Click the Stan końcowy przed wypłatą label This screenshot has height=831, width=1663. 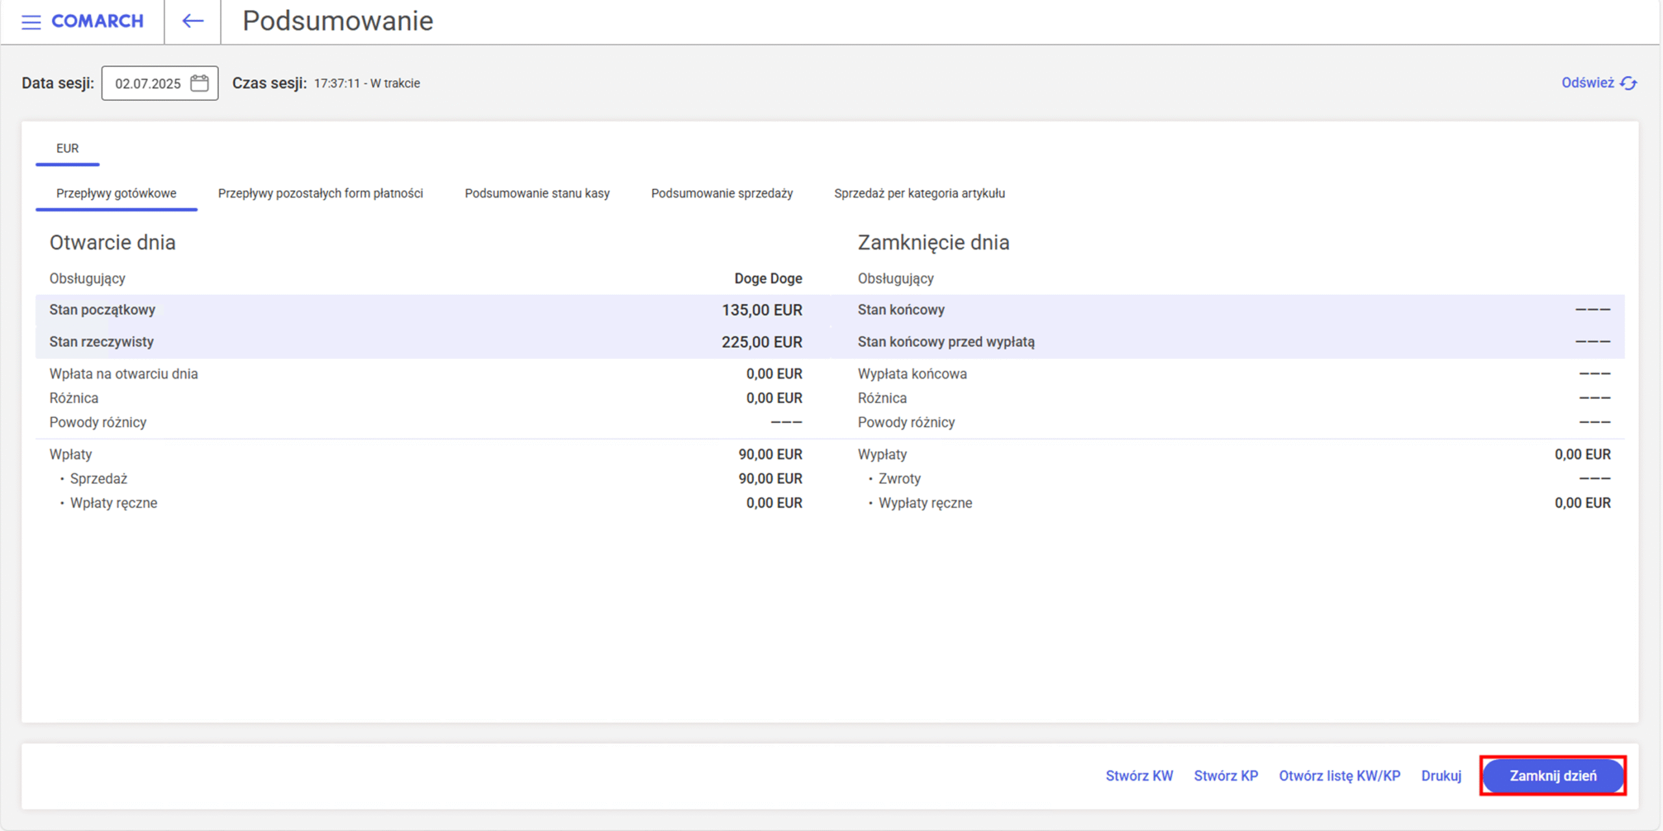pyautogui.click(x=946, y=342)
